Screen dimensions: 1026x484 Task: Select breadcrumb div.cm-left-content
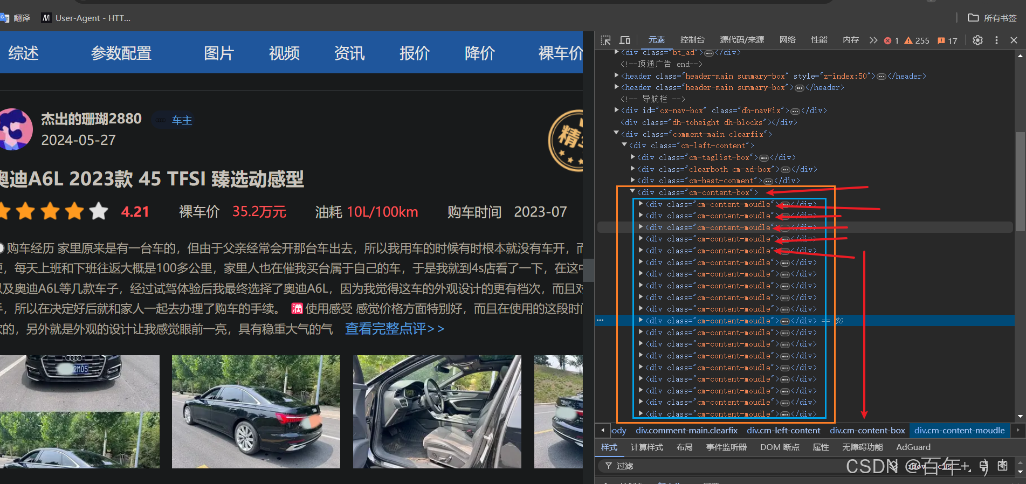click(783, 431)
